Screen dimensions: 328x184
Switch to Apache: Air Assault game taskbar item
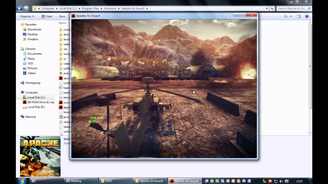[185, 181]
